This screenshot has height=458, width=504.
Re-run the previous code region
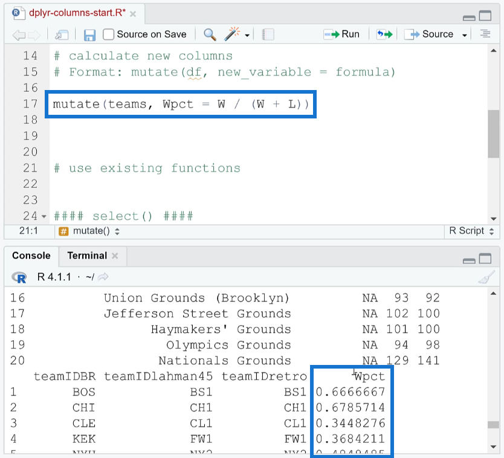(x=384, y=34)
